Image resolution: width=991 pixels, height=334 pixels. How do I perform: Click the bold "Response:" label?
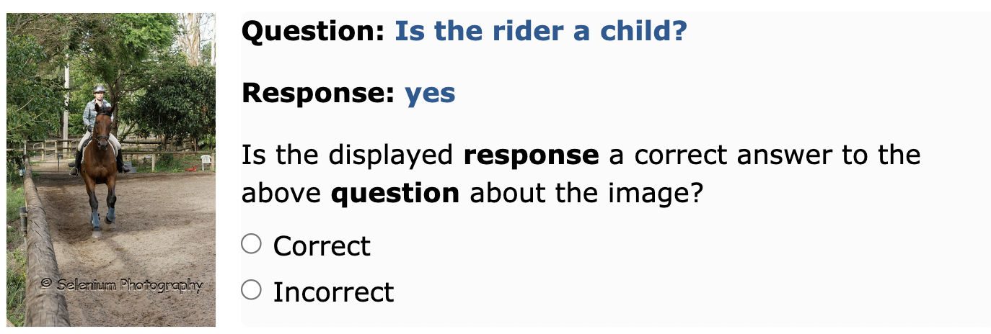click(x=319, y=94)
